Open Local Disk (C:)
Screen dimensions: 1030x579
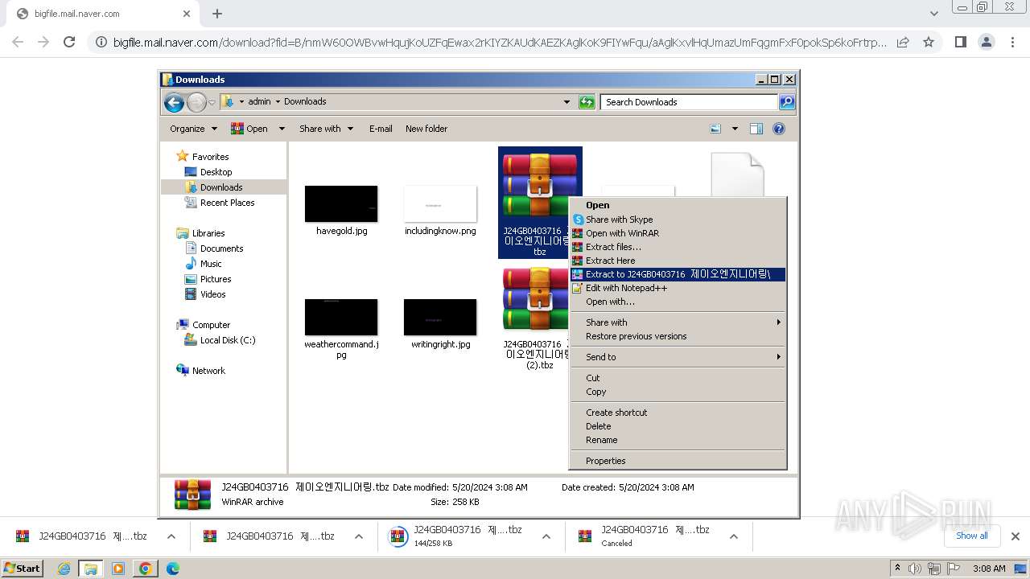point(227,340)
